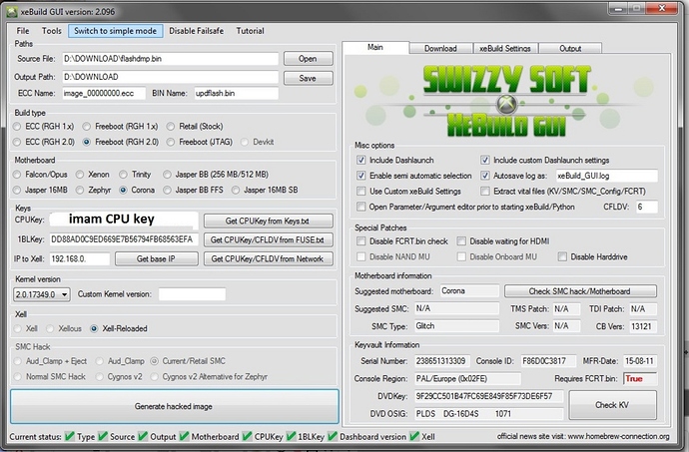Click the IP to Xell field
Viewport: 689px width, 452px height.
pos(80,258)
